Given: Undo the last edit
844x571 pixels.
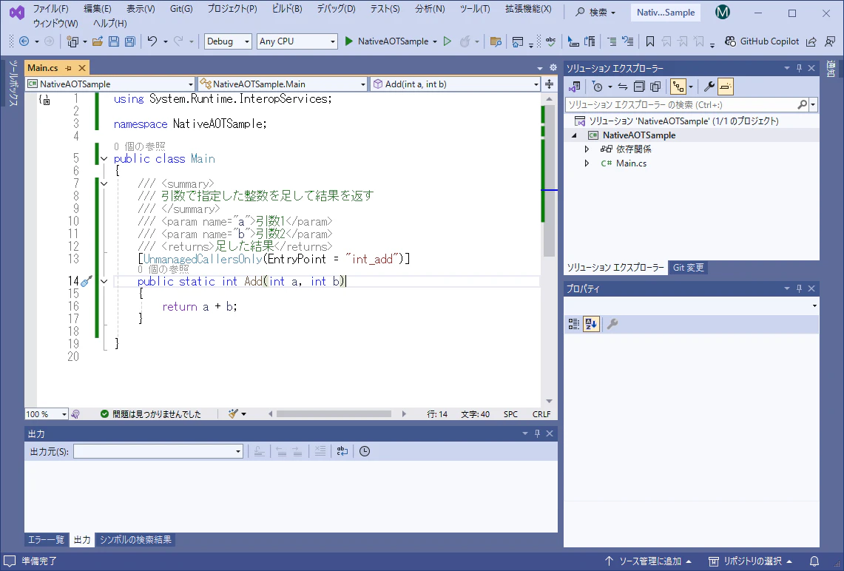Looking at the screenshot, I should tap(152, 41).
